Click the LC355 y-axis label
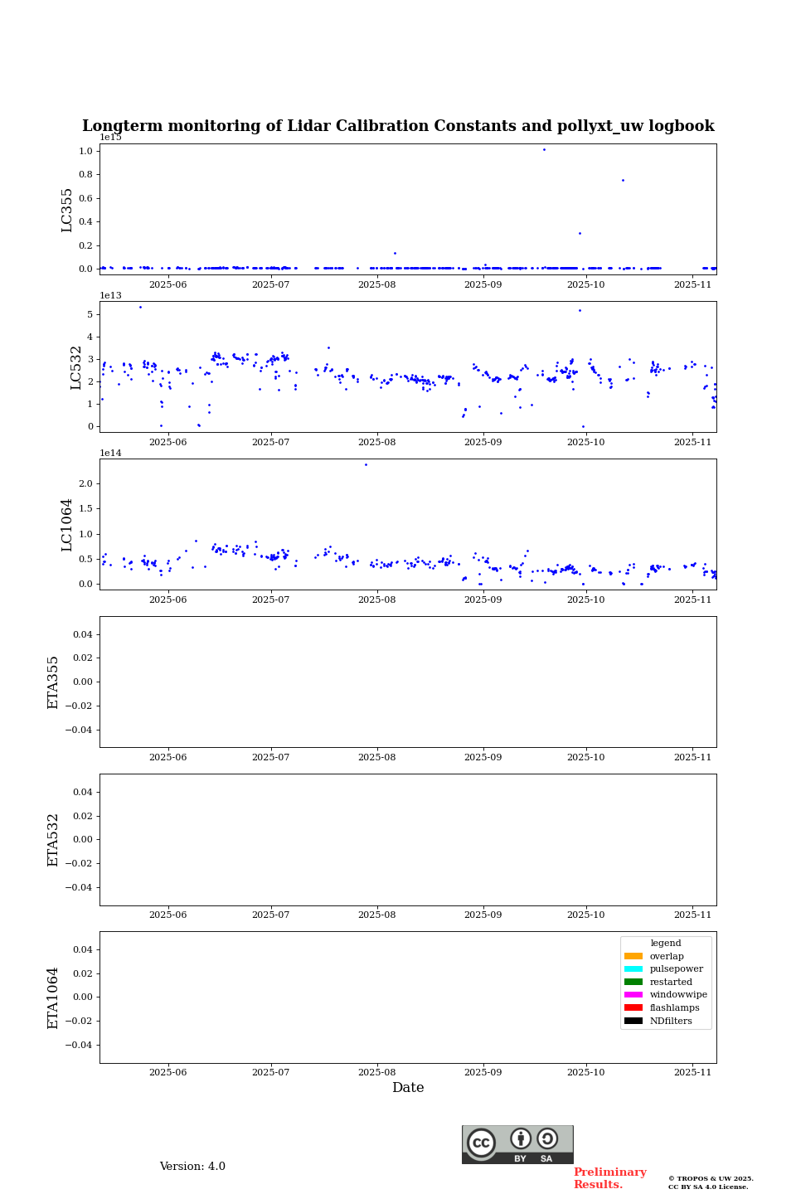The image size is (796, 1194). (x=67, y=210)
